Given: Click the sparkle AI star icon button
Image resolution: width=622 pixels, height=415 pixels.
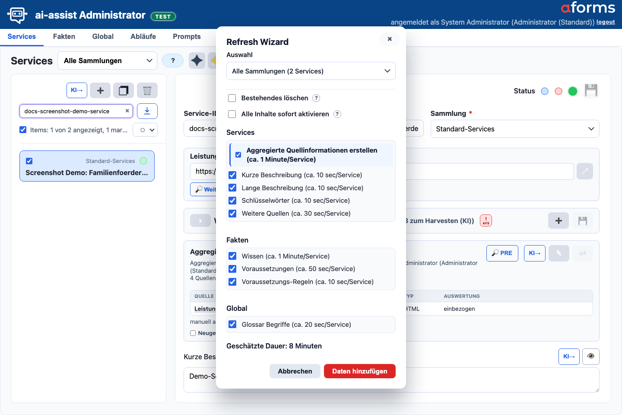Looking at the screenshot, I should (197, 61).
